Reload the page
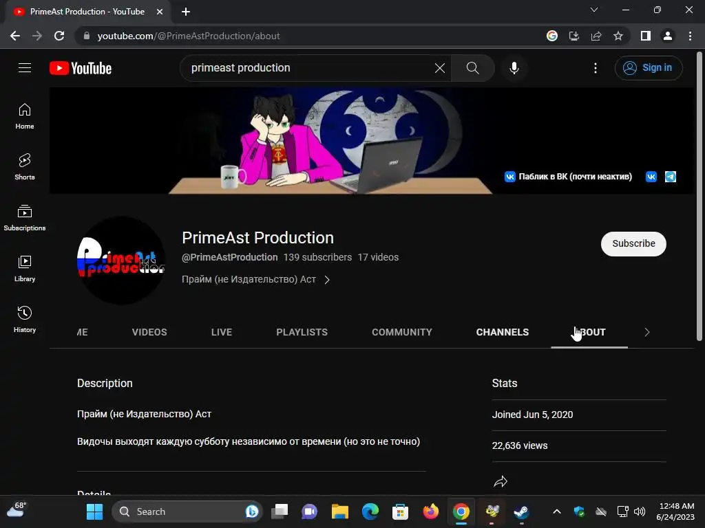Viewport: 705px width, 528px height. point(59,36)
